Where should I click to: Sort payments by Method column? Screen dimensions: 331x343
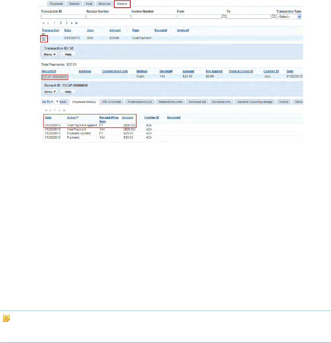[142, 71]
